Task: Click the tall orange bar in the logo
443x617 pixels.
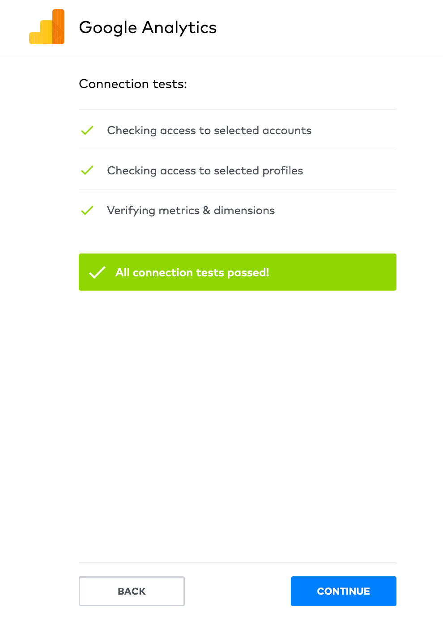Action: (x=58, y=27)
